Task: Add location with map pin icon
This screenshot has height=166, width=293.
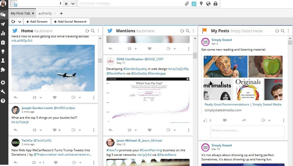Action: click(201, 4)
